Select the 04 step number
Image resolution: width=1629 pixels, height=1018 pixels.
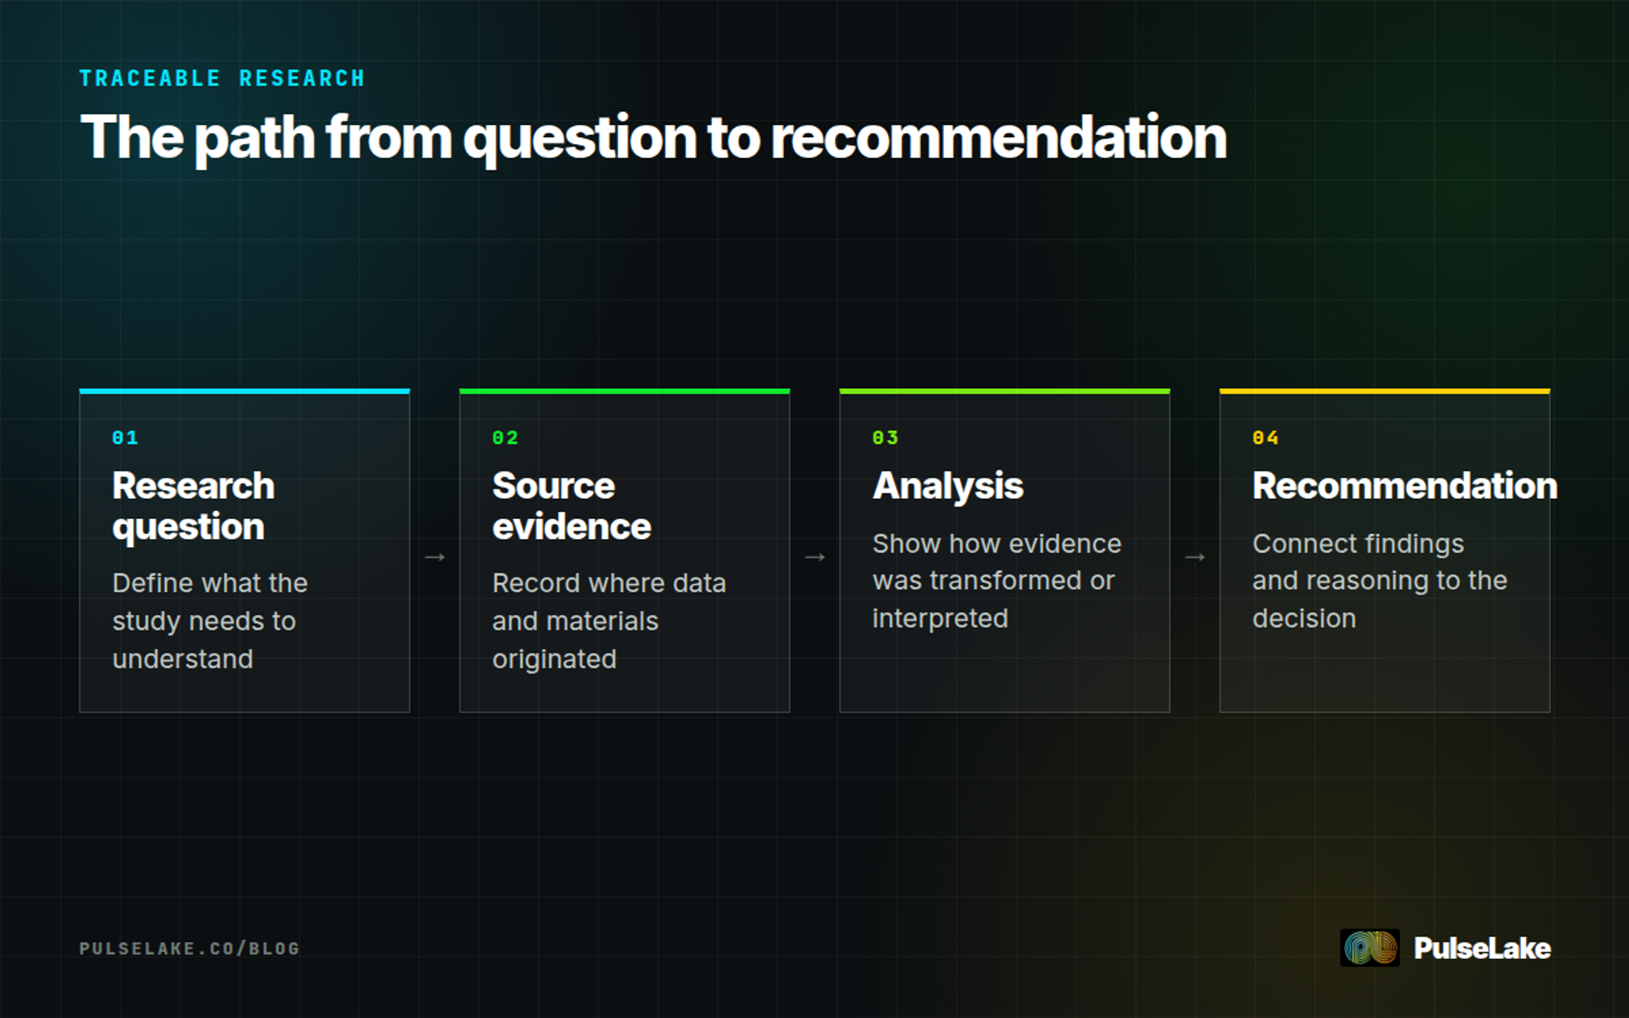[1266, 438]
